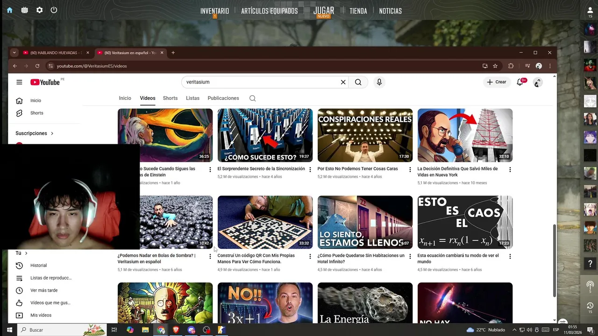Open the game client TV icon
This screenshot has height=336, width=598.
point(25,10)
